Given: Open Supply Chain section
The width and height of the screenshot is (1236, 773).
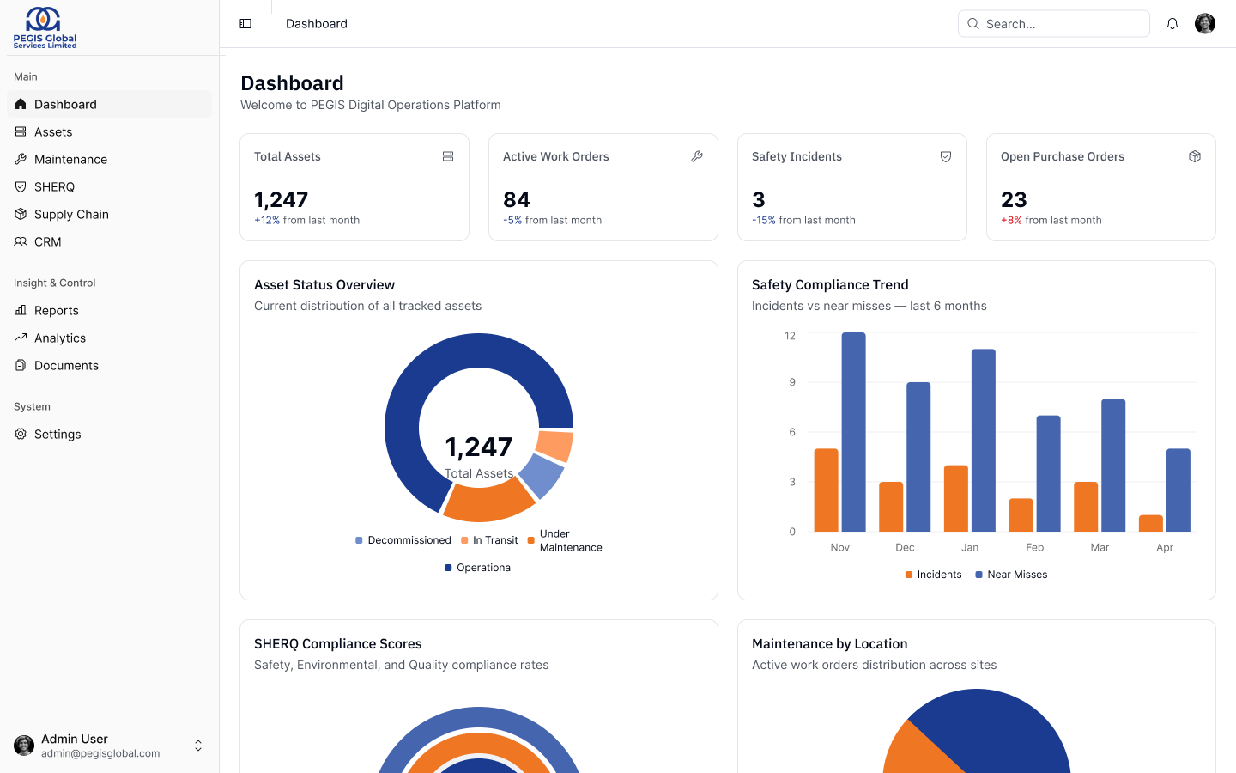Looking at the screenshot, I should (x=109, y=214).
